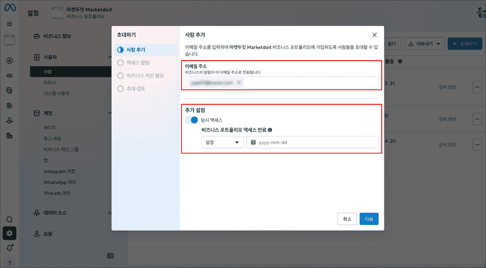Open more options for the middle row
Screen dimensions: 486x268
coord(477,119)
